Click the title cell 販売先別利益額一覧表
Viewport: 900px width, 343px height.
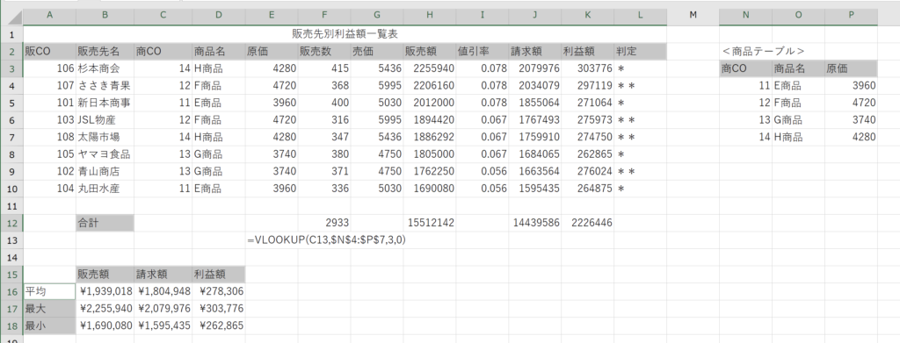click(x=345, y=34)
